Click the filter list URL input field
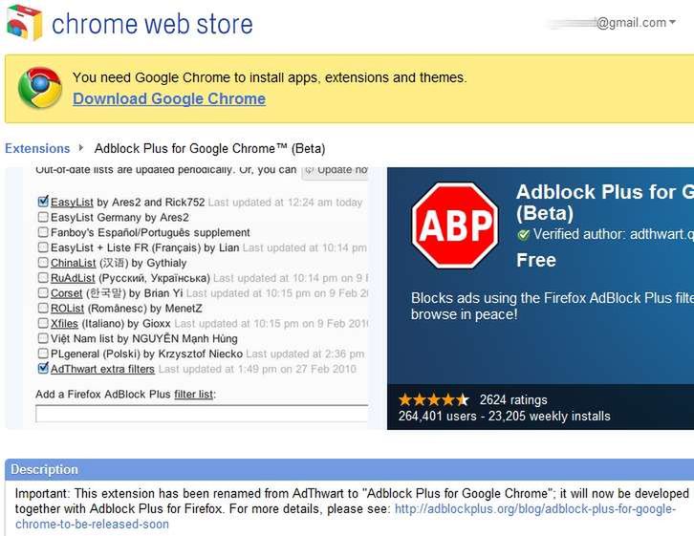The width and height of the screenshot is (694, 536). click(x=202, y=414)
